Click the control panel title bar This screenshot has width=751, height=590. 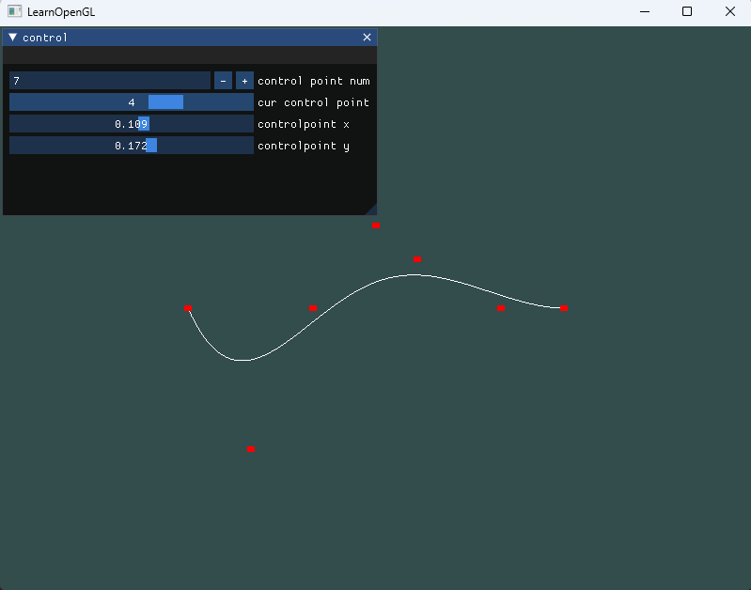(x=190, y=38)
